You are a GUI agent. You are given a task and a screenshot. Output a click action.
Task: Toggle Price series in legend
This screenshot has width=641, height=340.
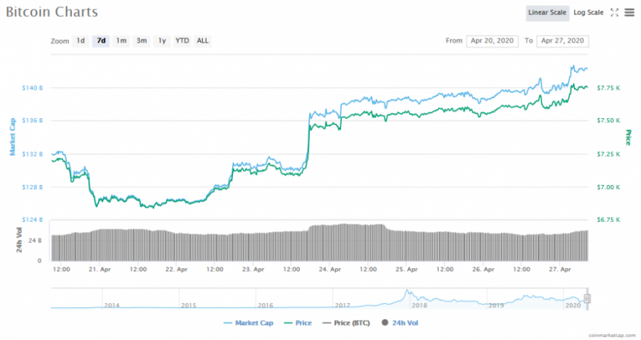[x=298, y=323]
